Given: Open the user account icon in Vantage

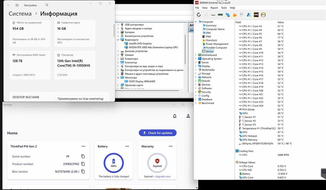Looking at the screenshot, I should (188, 116).
